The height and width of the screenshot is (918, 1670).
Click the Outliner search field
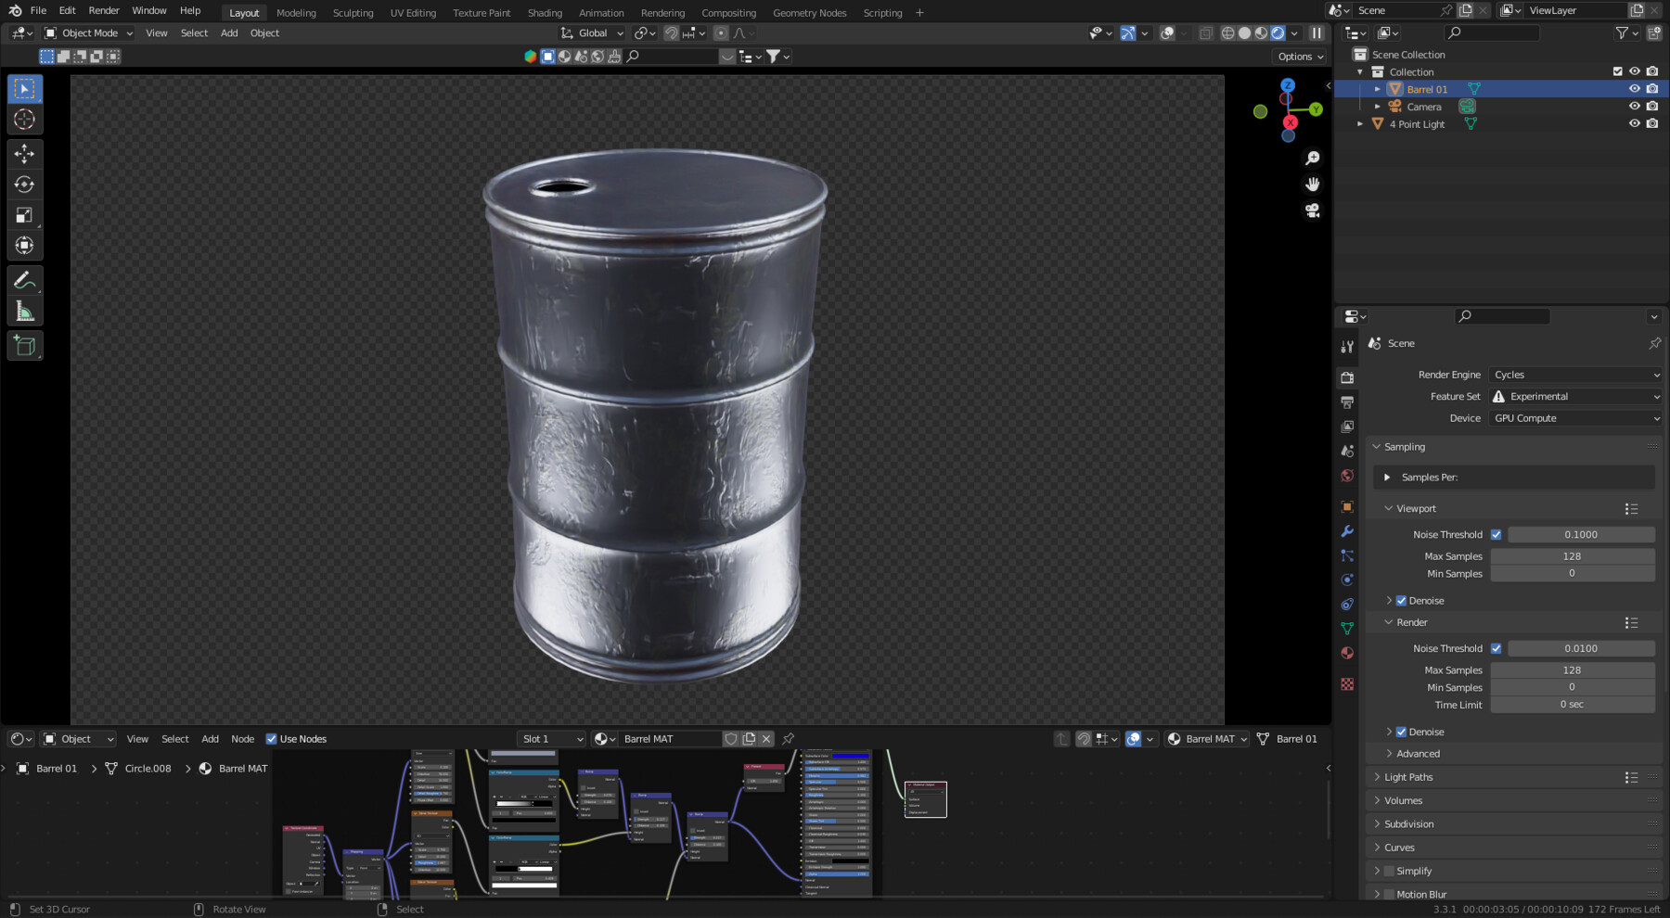pyautogui.click(x=1492, y=32)
